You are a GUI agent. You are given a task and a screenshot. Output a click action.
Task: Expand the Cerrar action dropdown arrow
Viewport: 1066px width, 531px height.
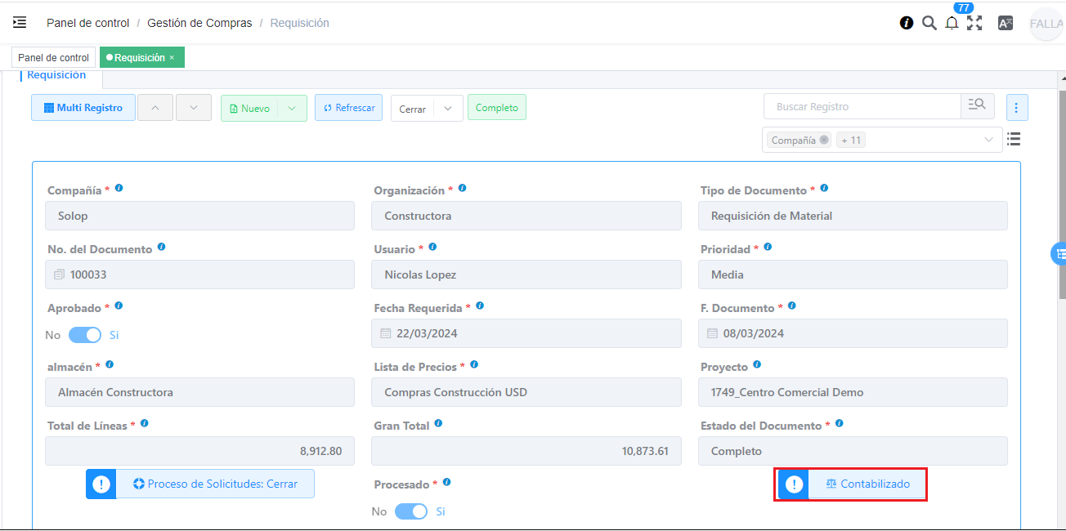[448, 109]
